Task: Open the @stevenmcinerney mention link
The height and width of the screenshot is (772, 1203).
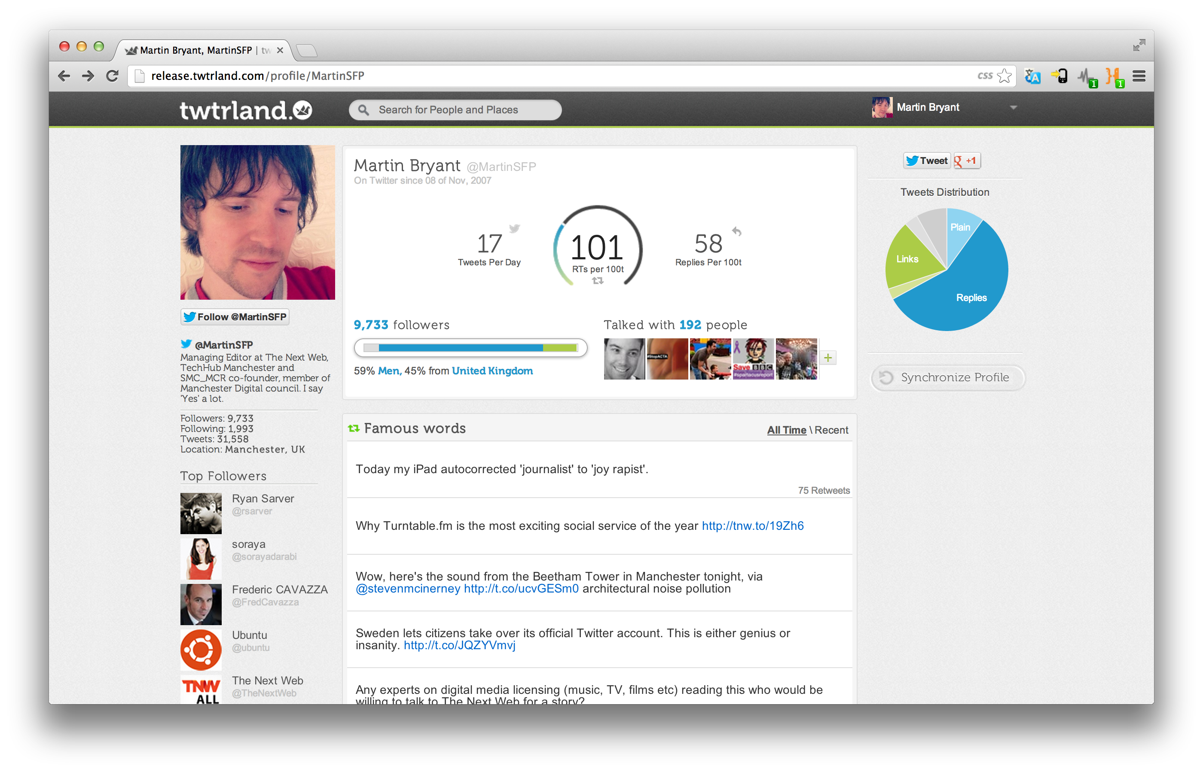Action: (x=407, y=589)
